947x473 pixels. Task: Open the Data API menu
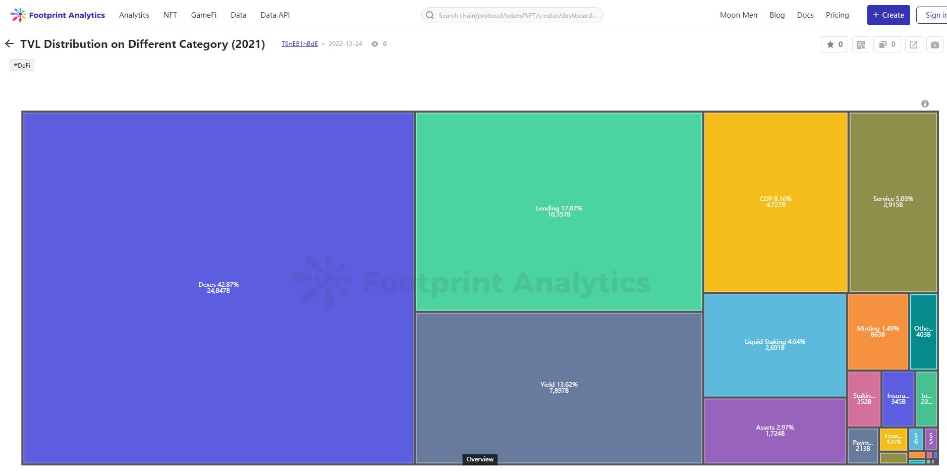tap(275, 15)
